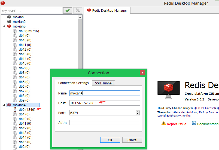Viewport: 219px width, 150px height.
Task: Select moxian4 db12 (0)
Action: pyautogui.click(x=25, y=128)
